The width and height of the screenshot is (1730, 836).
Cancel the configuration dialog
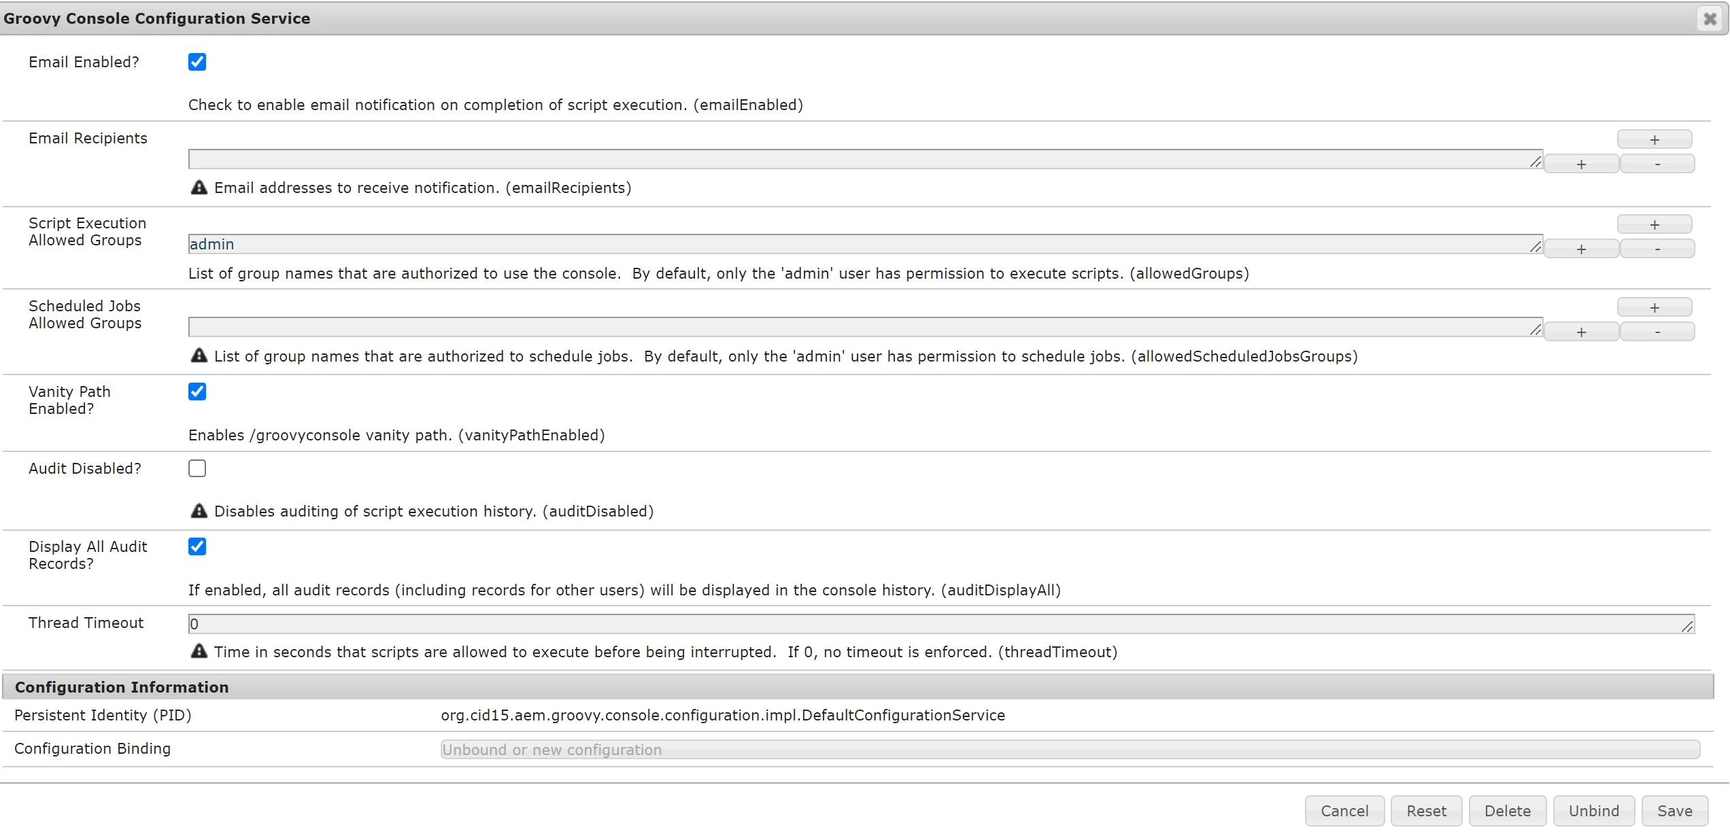pos(1344,811)
